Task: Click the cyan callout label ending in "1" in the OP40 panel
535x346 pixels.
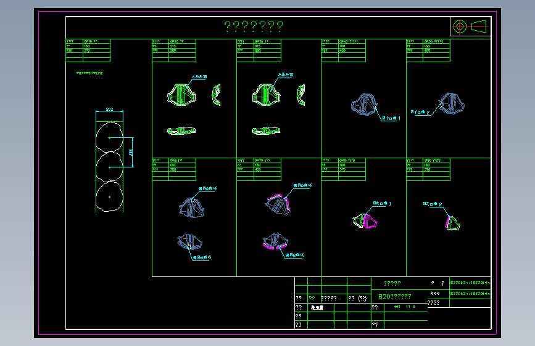Action: coord(391,118)
